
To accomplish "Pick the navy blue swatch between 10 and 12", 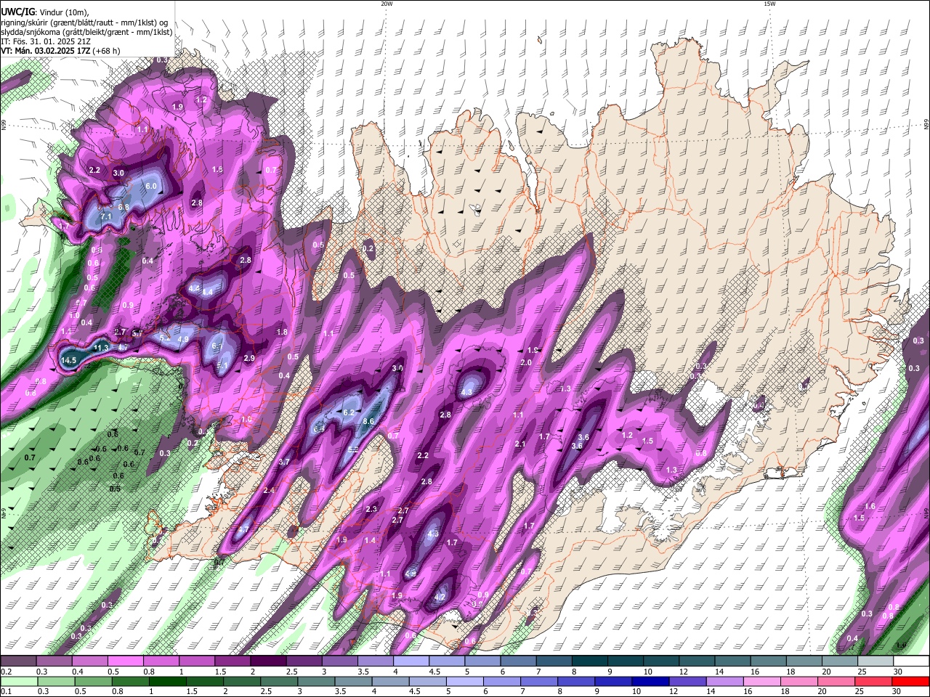I will [650, 680].
